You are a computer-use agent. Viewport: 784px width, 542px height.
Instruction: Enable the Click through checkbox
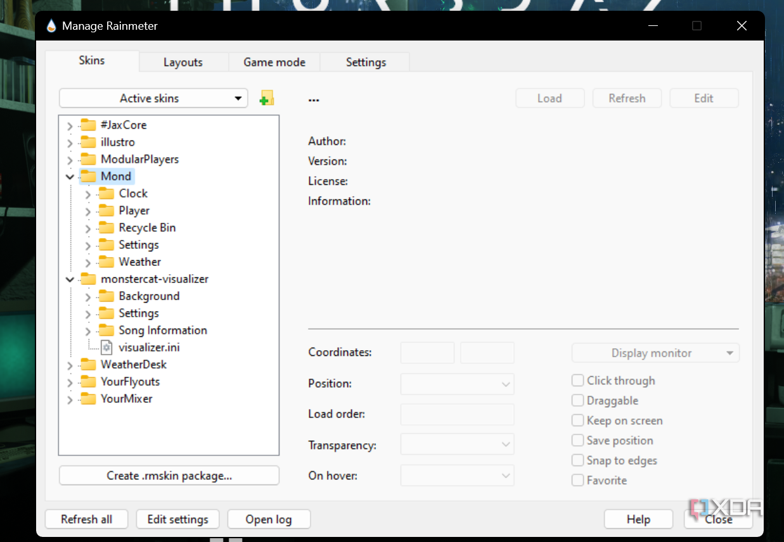577,381
